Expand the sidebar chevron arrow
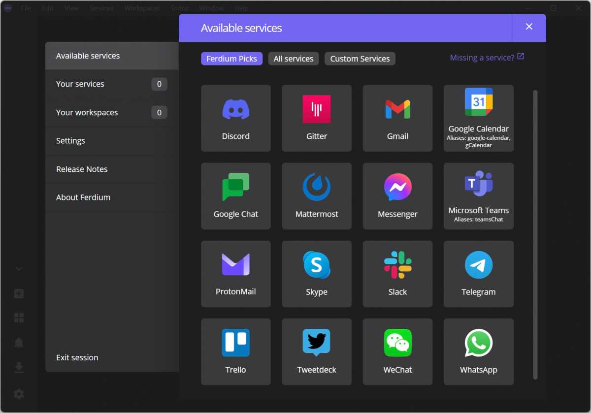This screenshot has width=591, height=413. [19, 269]
